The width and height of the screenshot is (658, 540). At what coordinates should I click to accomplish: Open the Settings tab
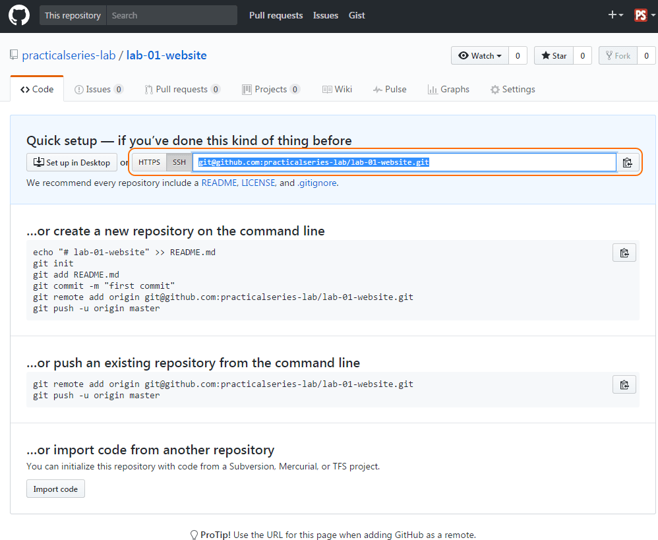point(513,90)
